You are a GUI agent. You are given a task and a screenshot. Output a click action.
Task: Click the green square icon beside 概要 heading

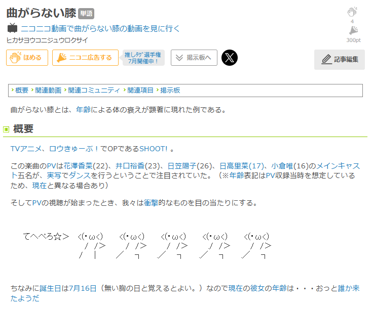6,129
